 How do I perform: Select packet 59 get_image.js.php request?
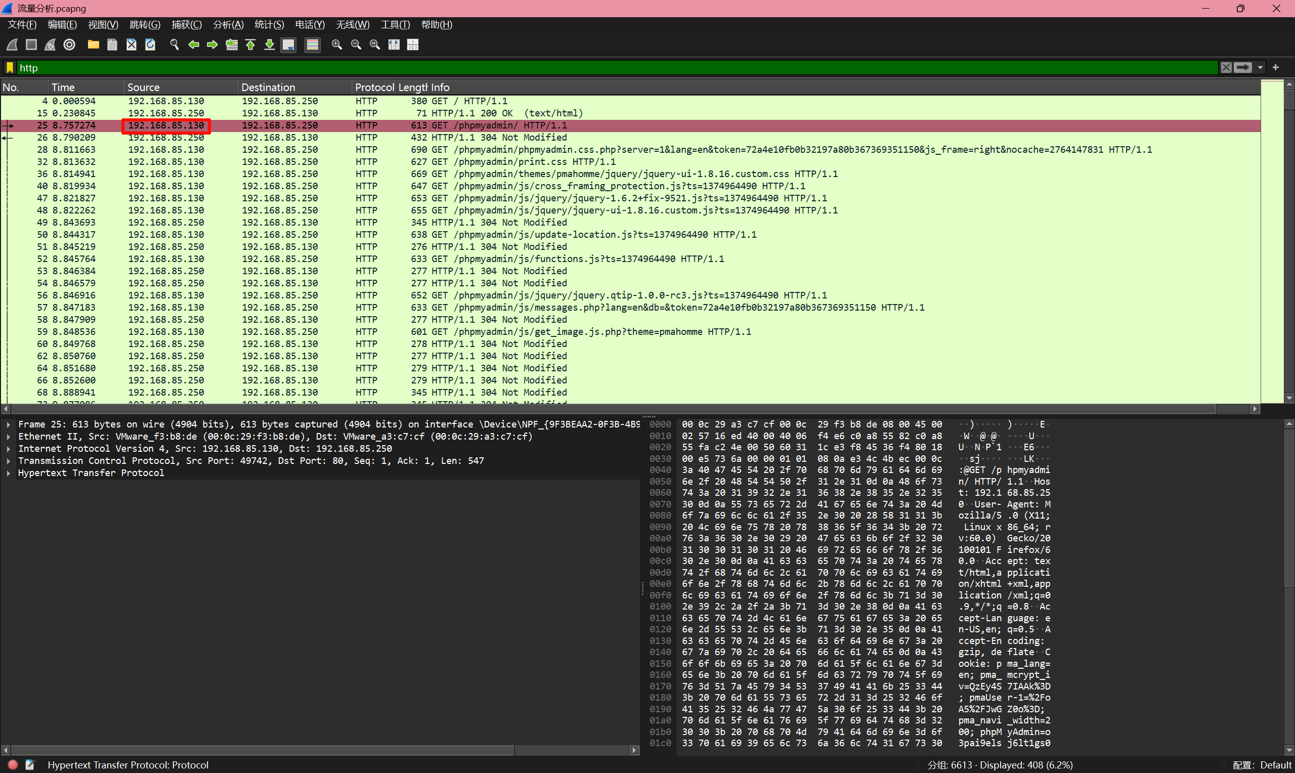pos(631,332)
